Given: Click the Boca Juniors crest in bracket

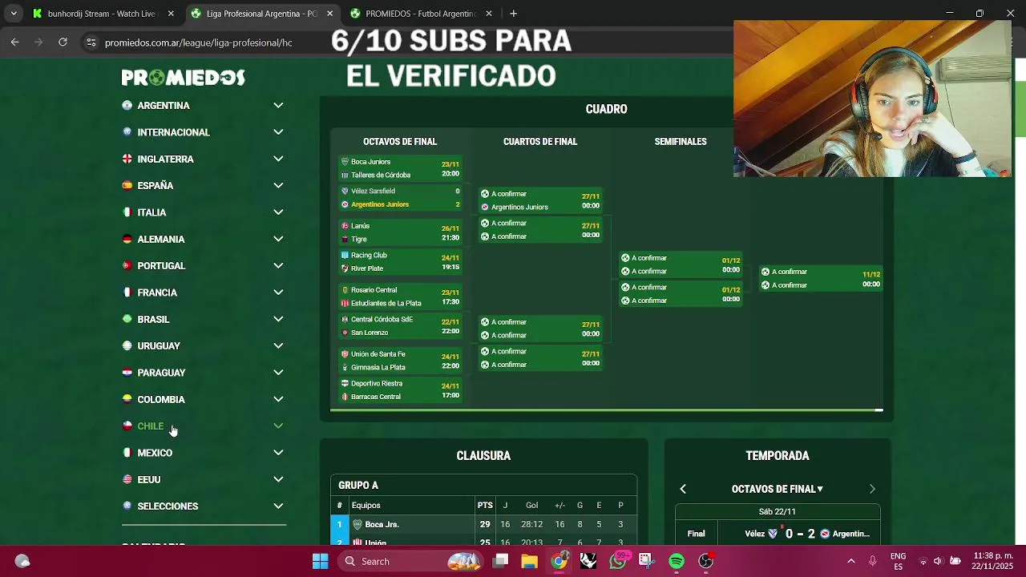Looking at the screenshot, I should (x=345, y=162).
